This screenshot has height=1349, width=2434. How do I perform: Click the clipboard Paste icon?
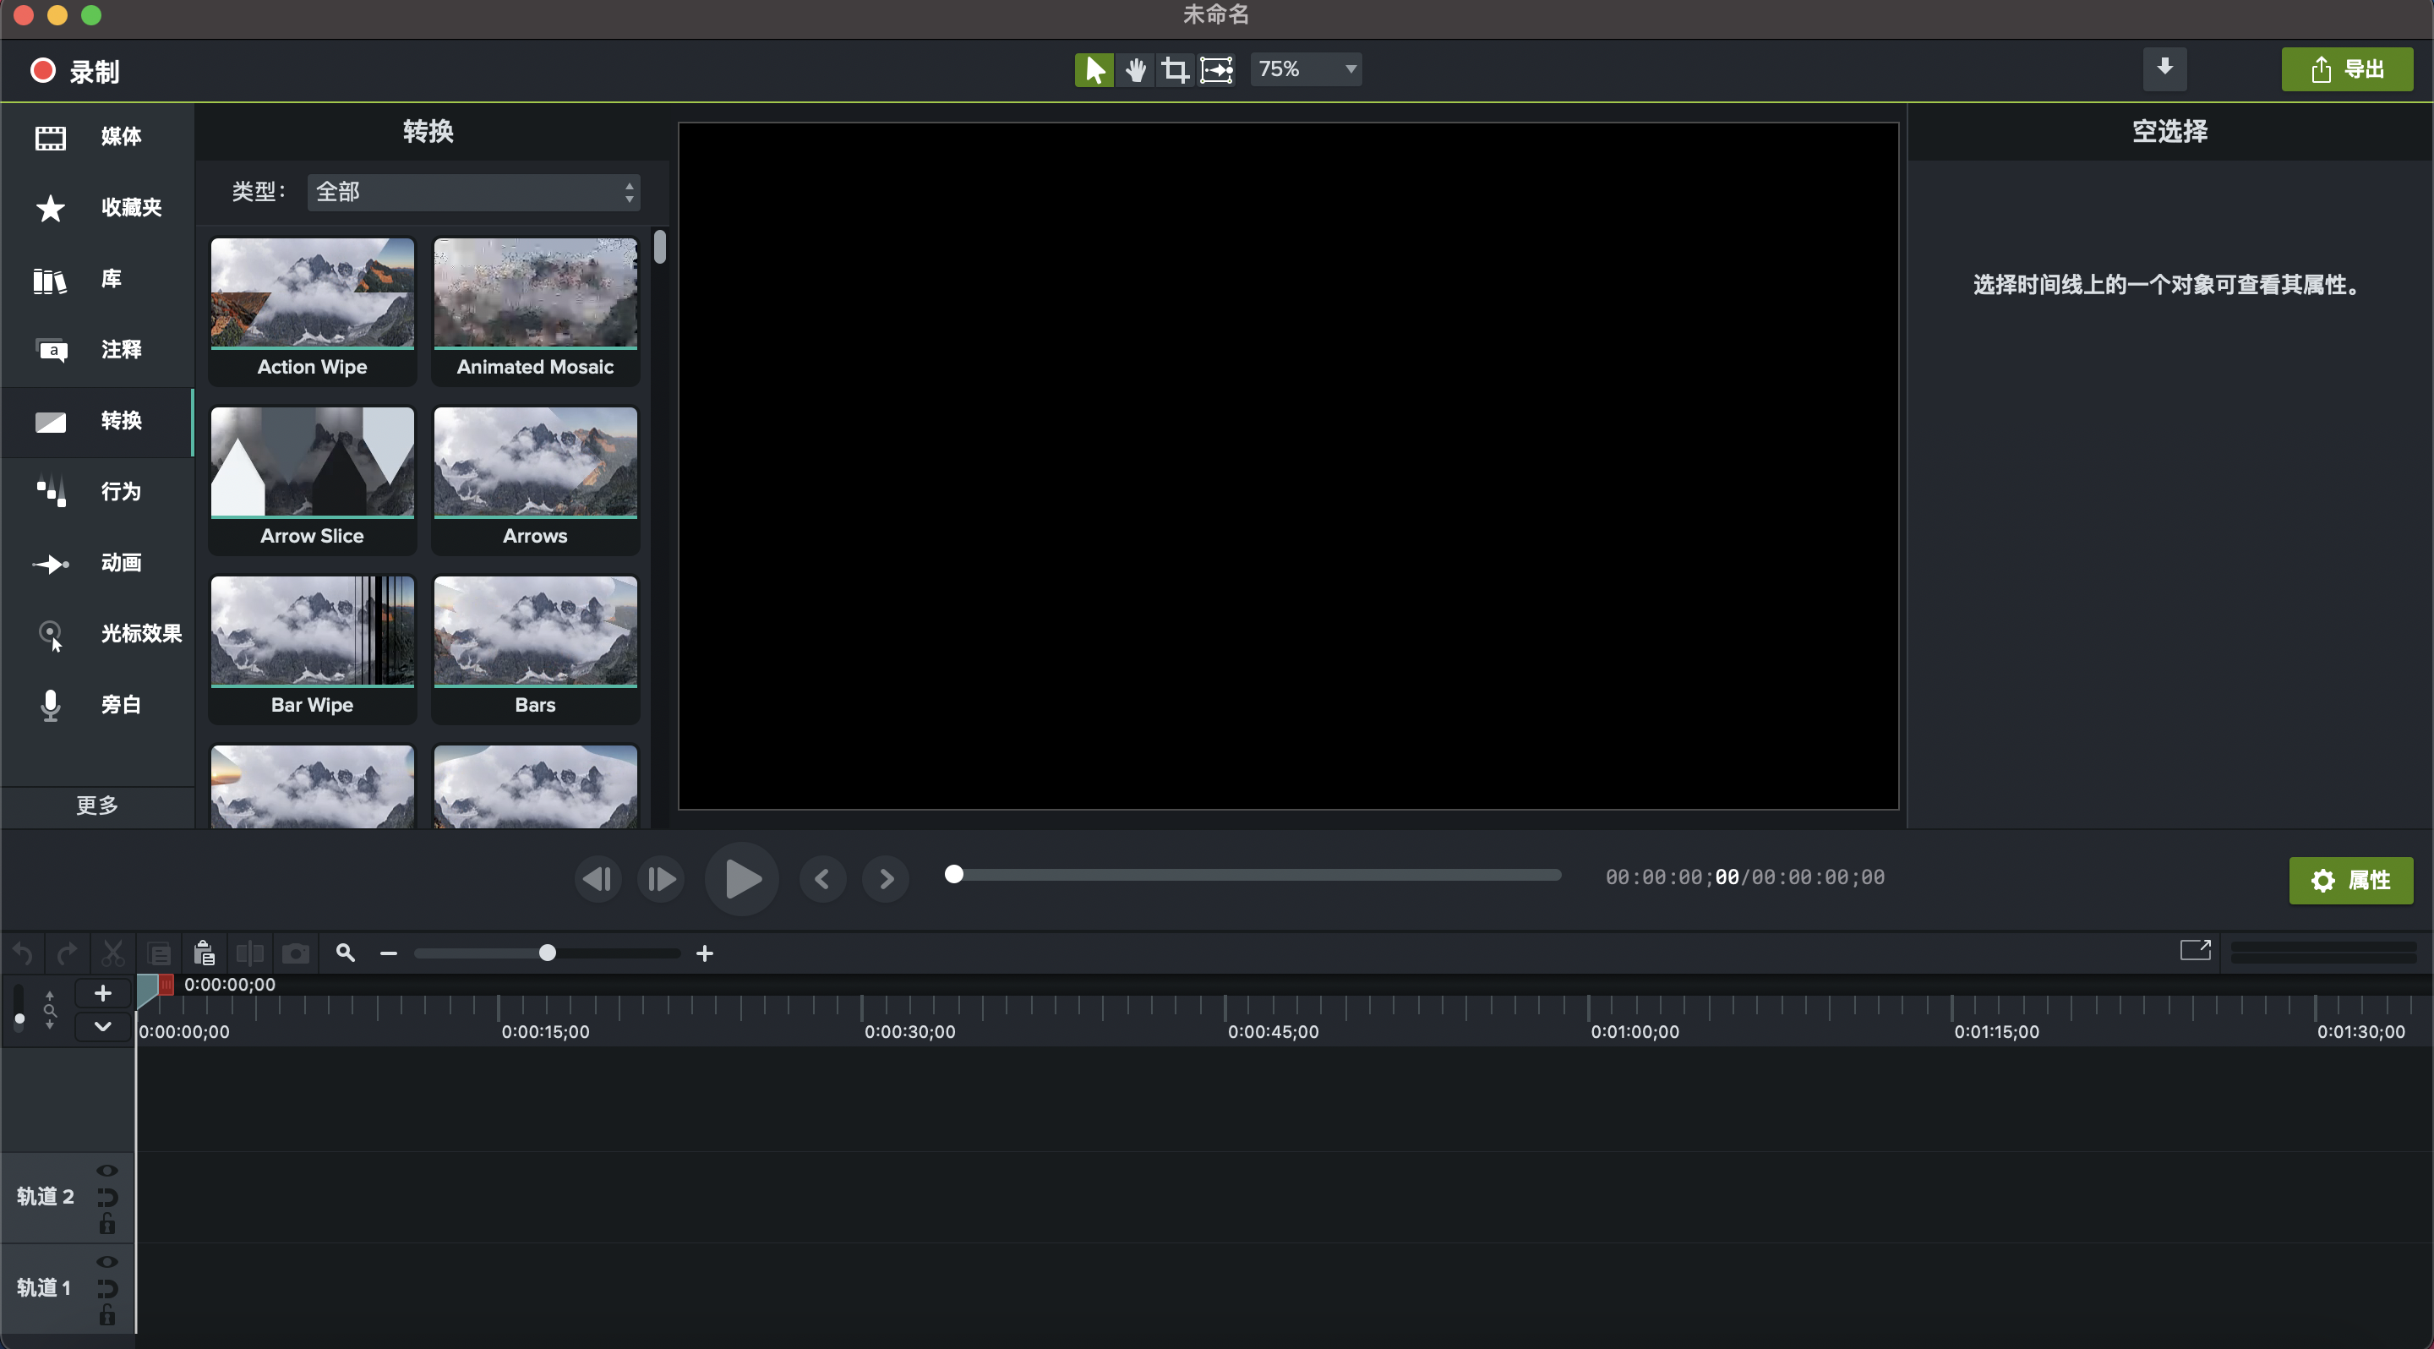pos(204,953)
